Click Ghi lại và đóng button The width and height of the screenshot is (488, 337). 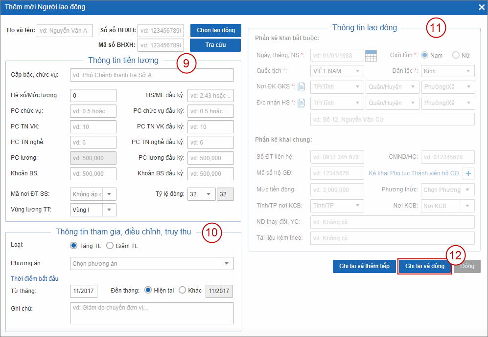(424, 266)
